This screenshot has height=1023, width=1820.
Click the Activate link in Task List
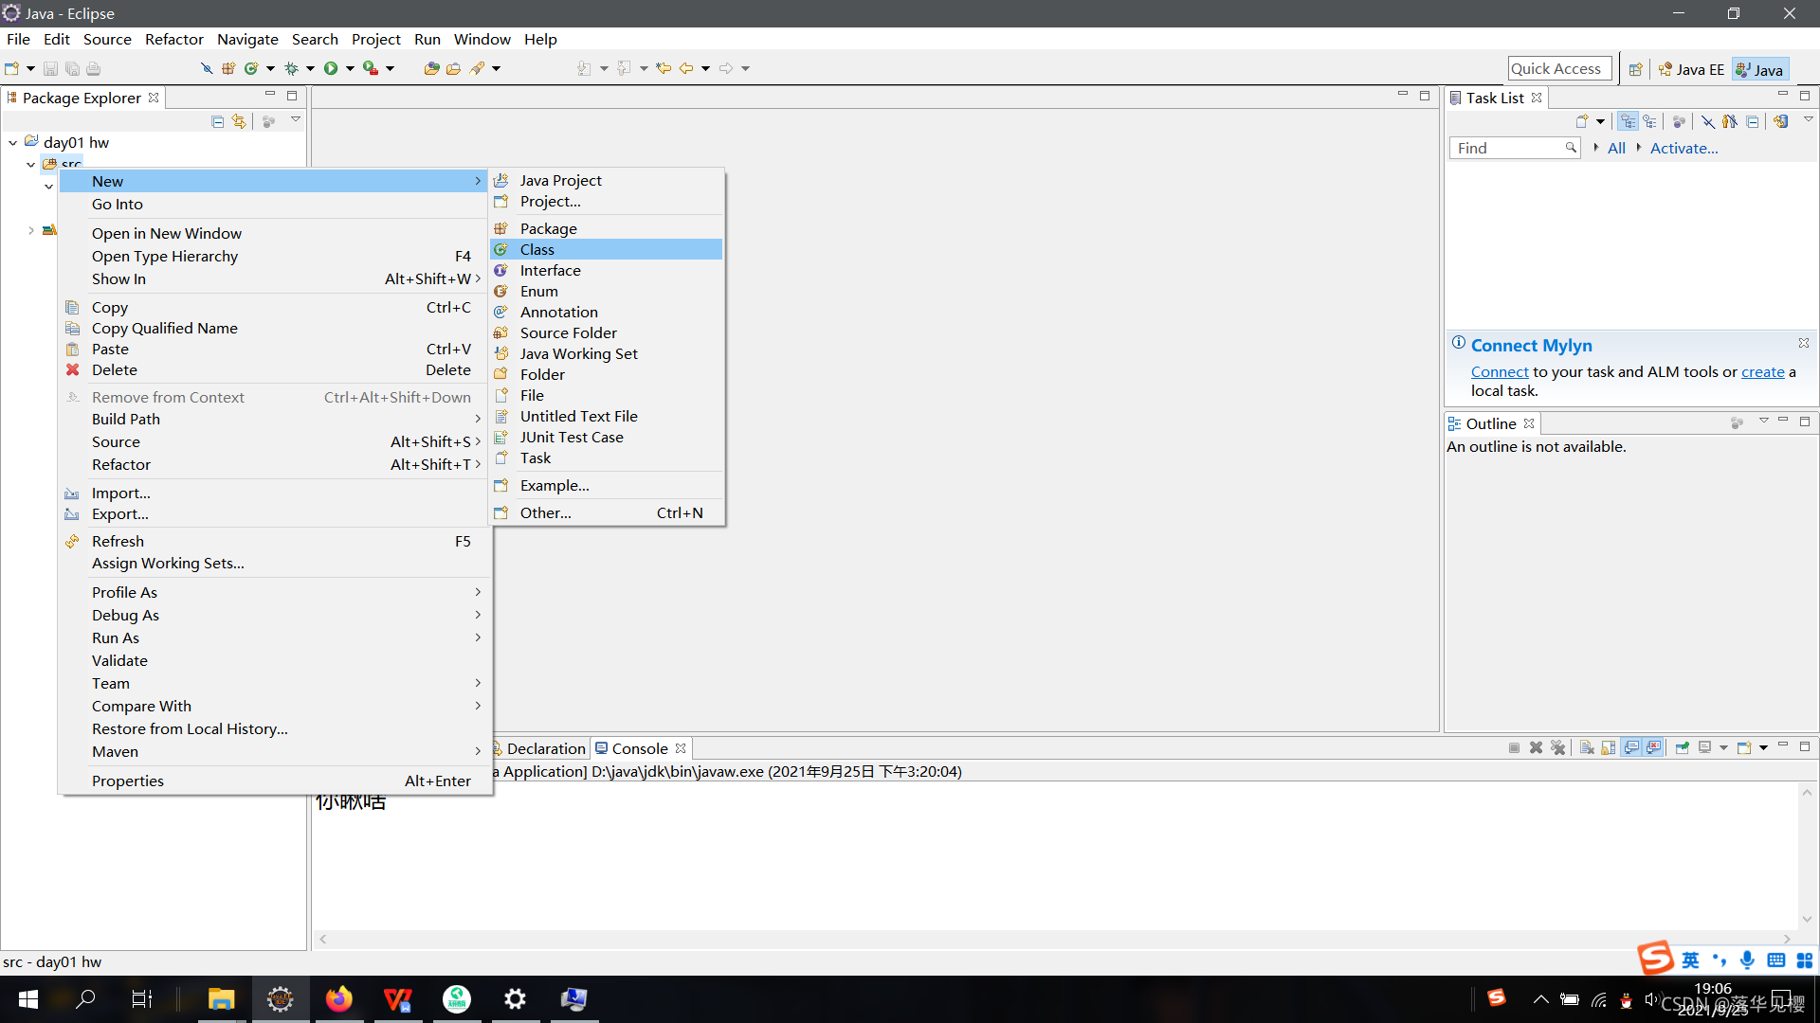coord(1683,148)
